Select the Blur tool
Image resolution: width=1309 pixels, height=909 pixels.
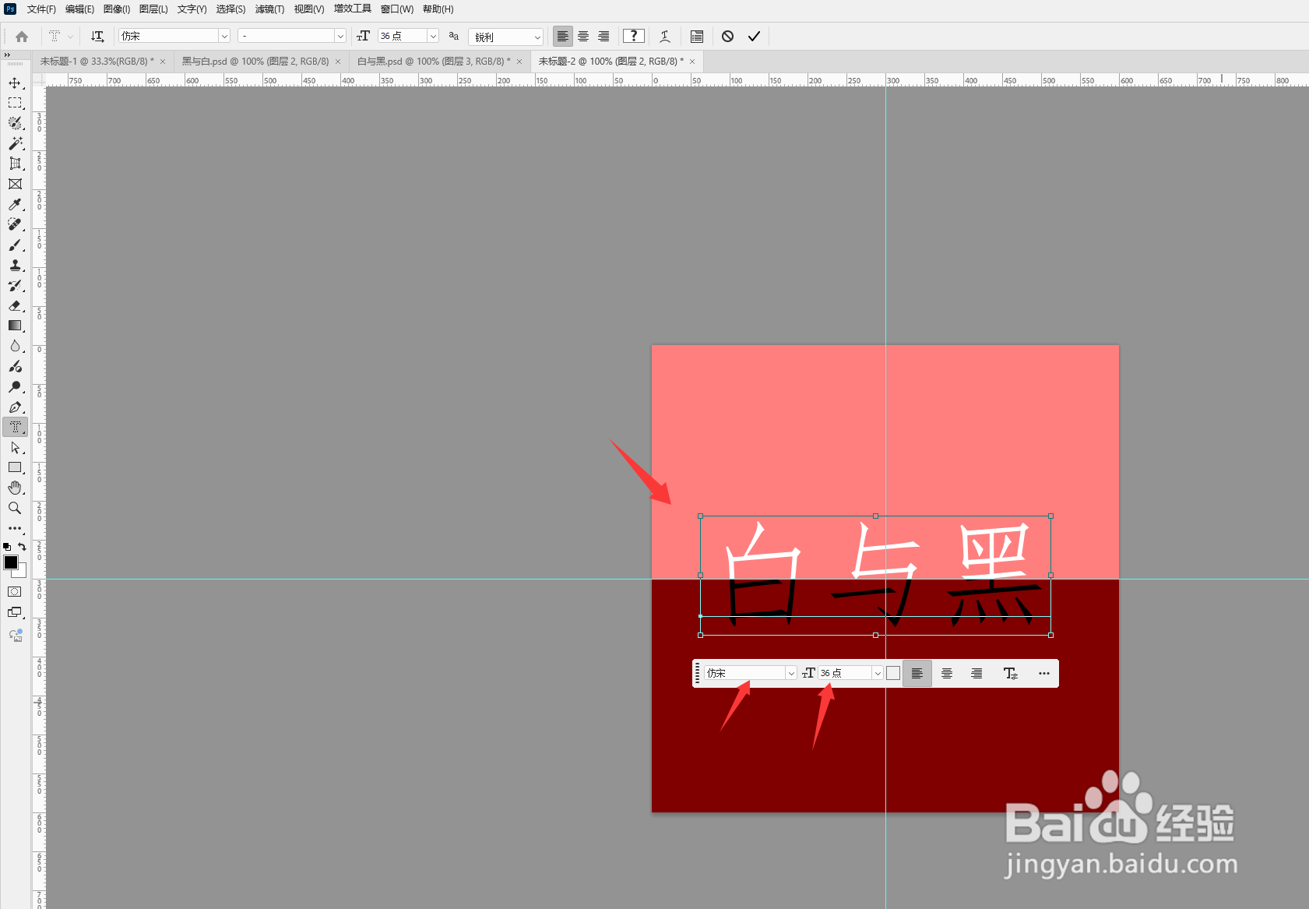point(15,346)
